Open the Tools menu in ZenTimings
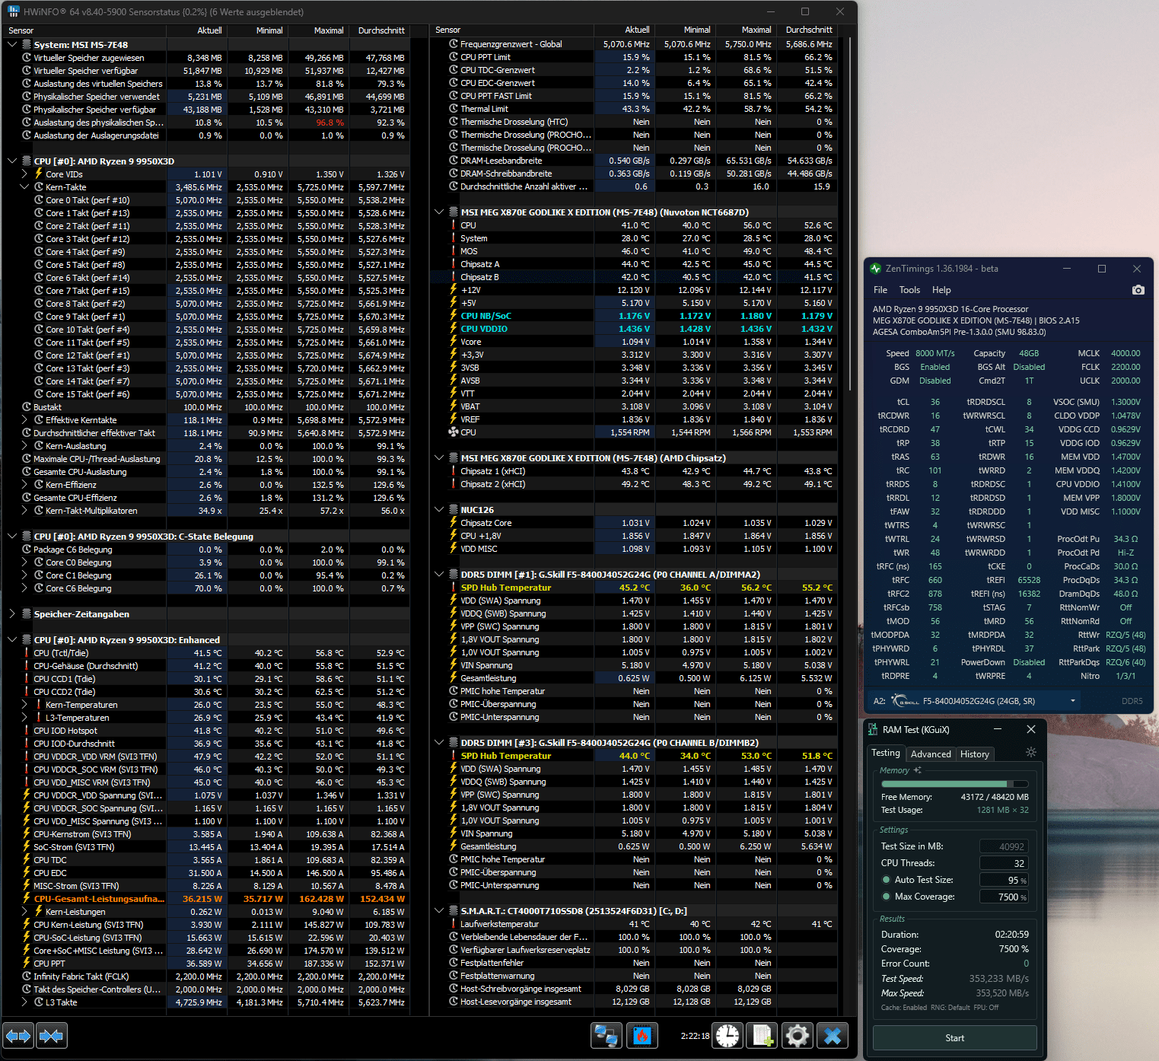 point(909,290)
